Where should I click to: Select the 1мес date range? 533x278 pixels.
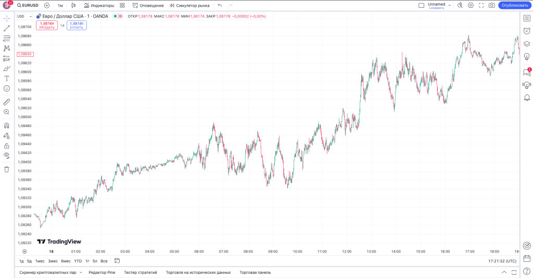click(x=40, y=261)
